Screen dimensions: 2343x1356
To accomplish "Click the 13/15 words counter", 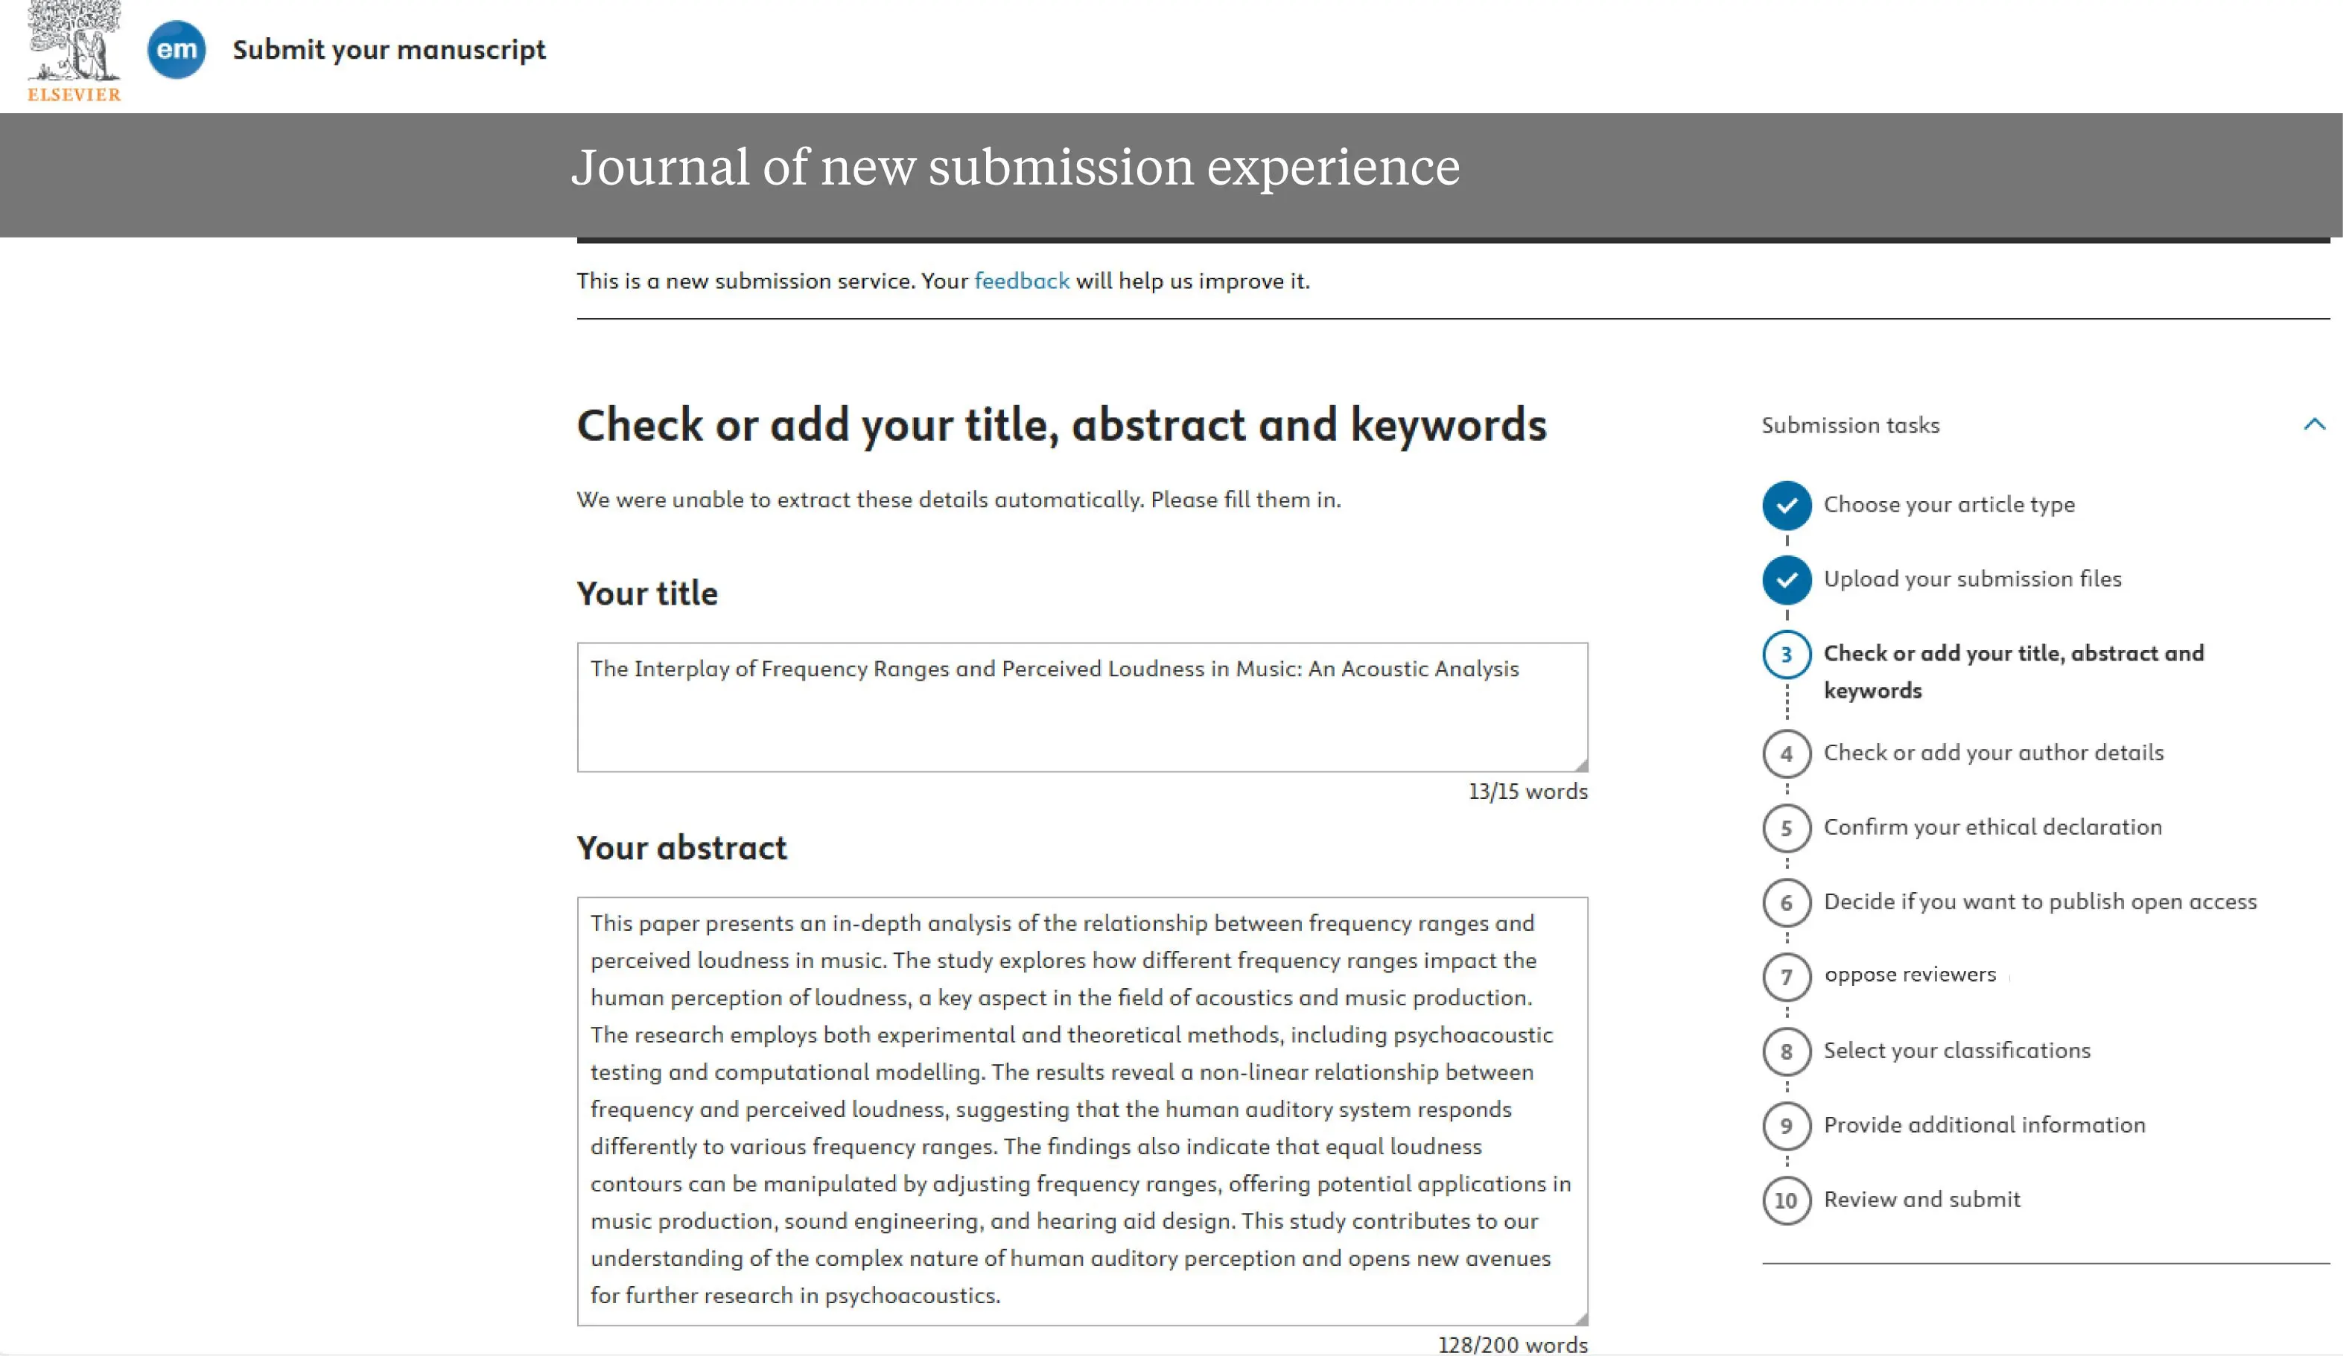I will 1527,792.
